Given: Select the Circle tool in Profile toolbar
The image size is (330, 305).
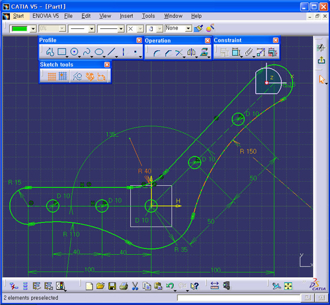Looking at the screenshot, I should 74,52.
